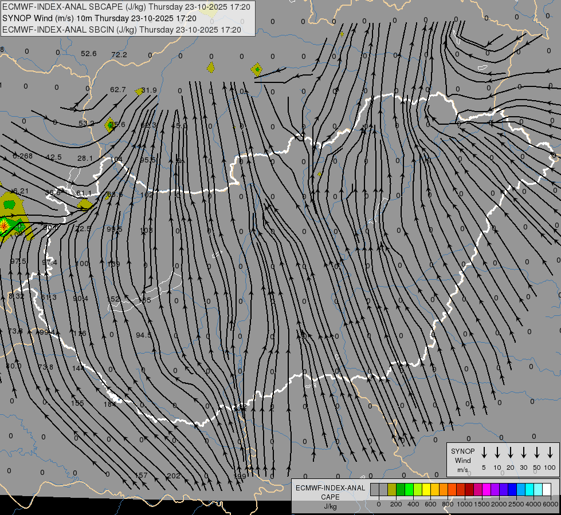Click the 52.6 data value on map
This screenshot has height=515, width=561.
tap(88, 53)
